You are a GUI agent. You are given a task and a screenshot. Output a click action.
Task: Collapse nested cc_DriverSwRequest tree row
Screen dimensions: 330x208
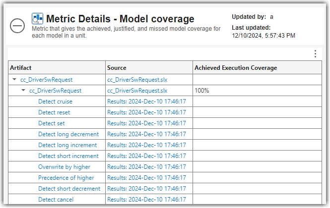pos(23,90)
